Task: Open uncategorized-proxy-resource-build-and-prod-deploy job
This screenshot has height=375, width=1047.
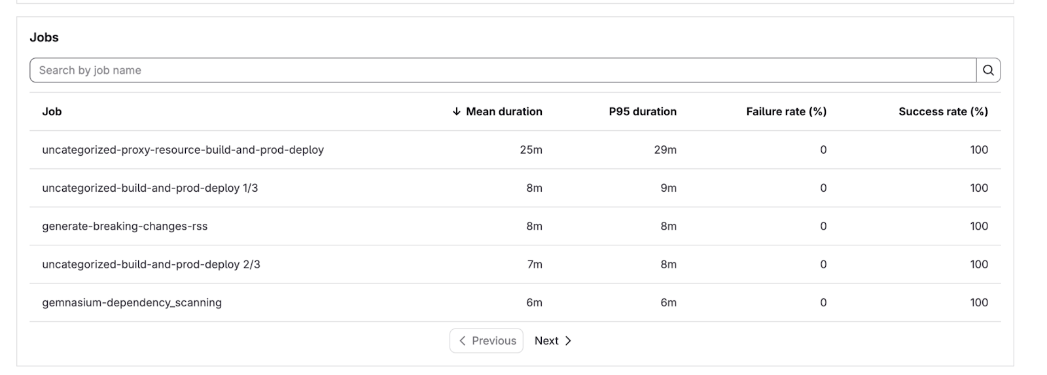Action: (183, 150)
